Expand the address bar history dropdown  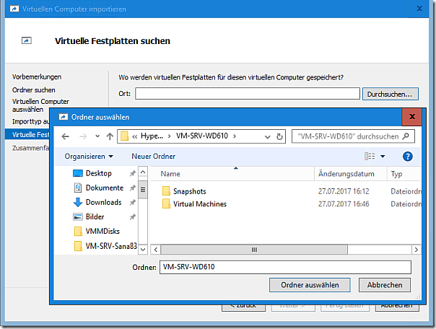(x=266, y=136)
